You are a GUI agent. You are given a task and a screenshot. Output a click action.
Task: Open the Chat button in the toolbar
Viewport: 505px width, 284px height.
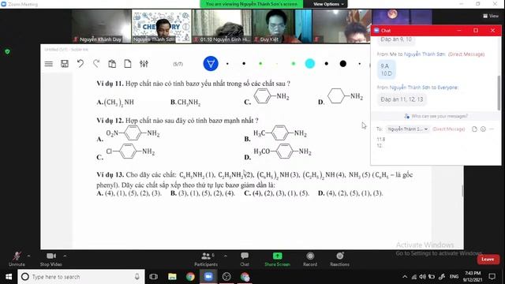[x=245, y=260]
